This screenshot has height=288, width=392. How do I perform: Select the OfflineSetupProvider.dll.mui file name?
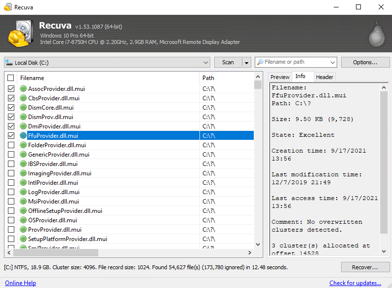(65, 211)
